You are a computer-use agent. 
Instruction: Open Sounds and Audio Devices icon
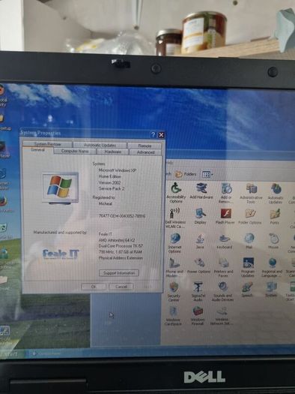(x=222, y=291)
